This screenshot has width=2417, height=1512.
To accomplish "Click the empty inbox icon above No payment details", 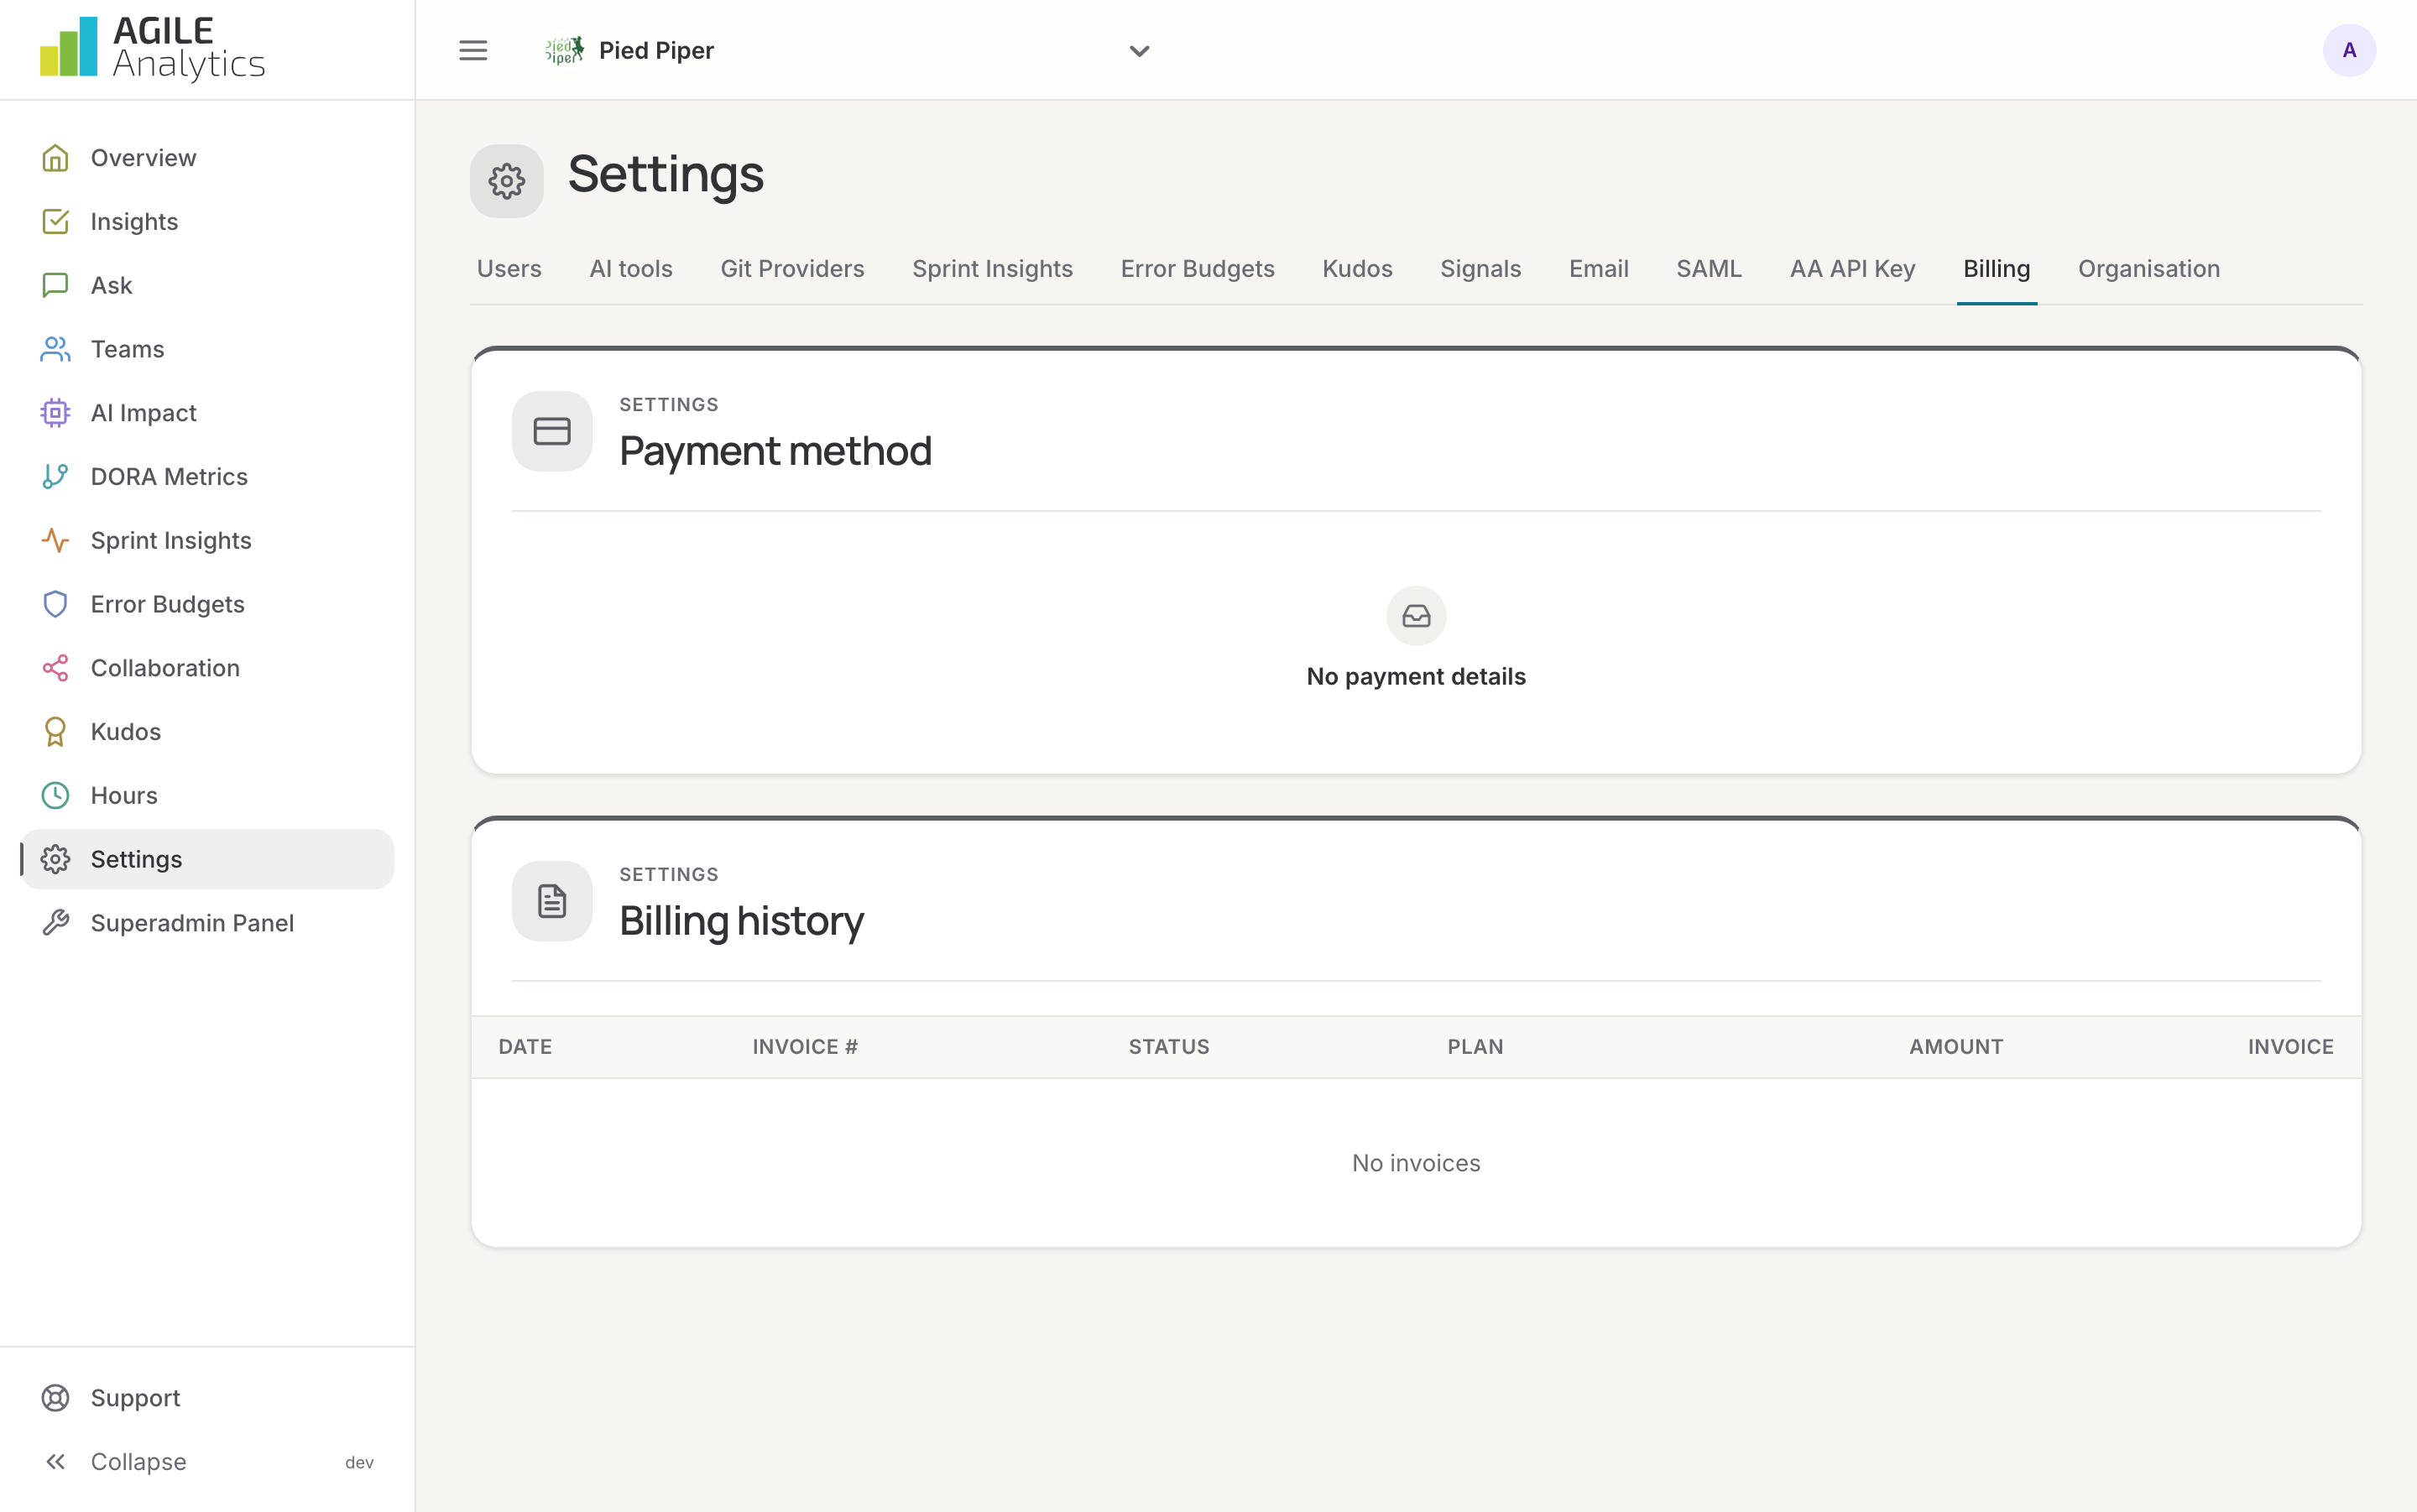I will 1416,616.
